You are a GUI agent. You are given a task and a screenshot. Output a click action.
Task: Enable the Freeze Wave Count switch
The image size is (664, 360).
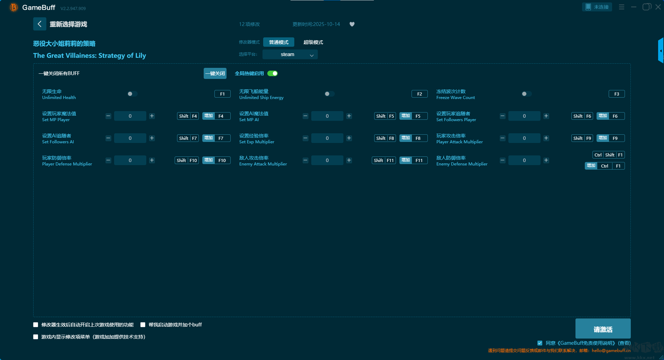tap(526, 94)
